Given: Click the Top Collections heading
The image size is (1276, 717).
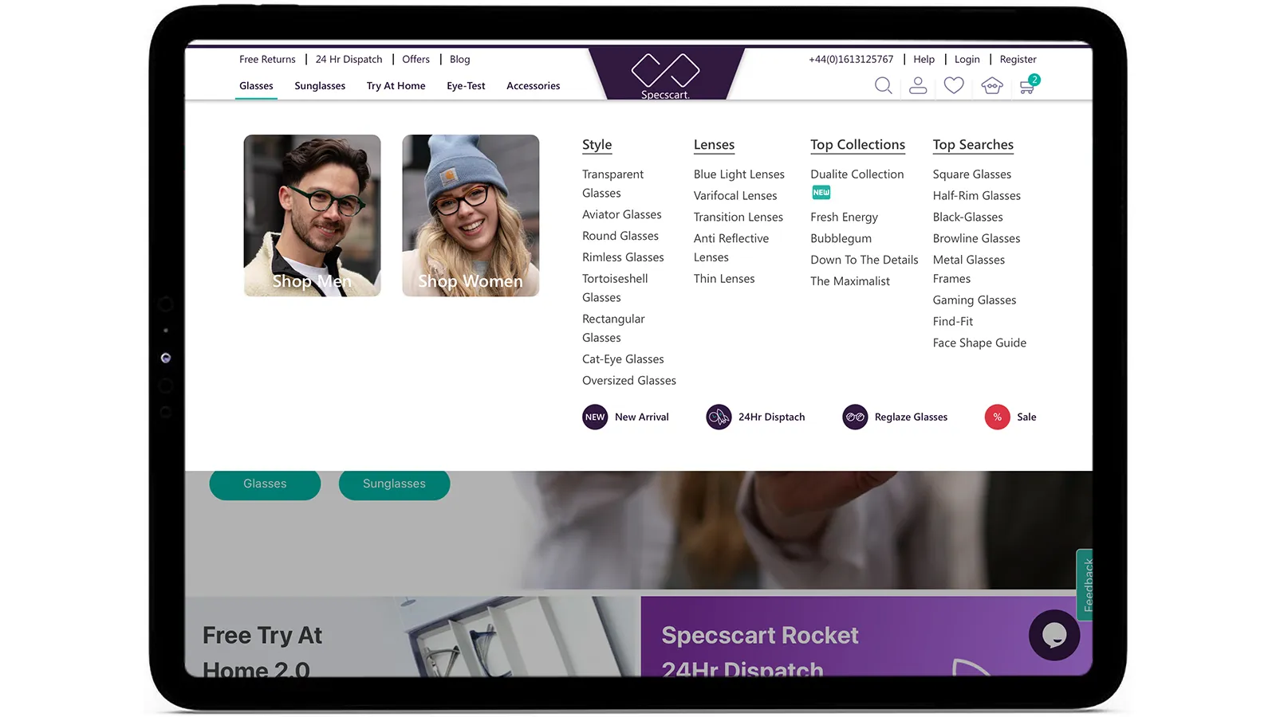Looking at the screenshot, I should tap(857, 145).
